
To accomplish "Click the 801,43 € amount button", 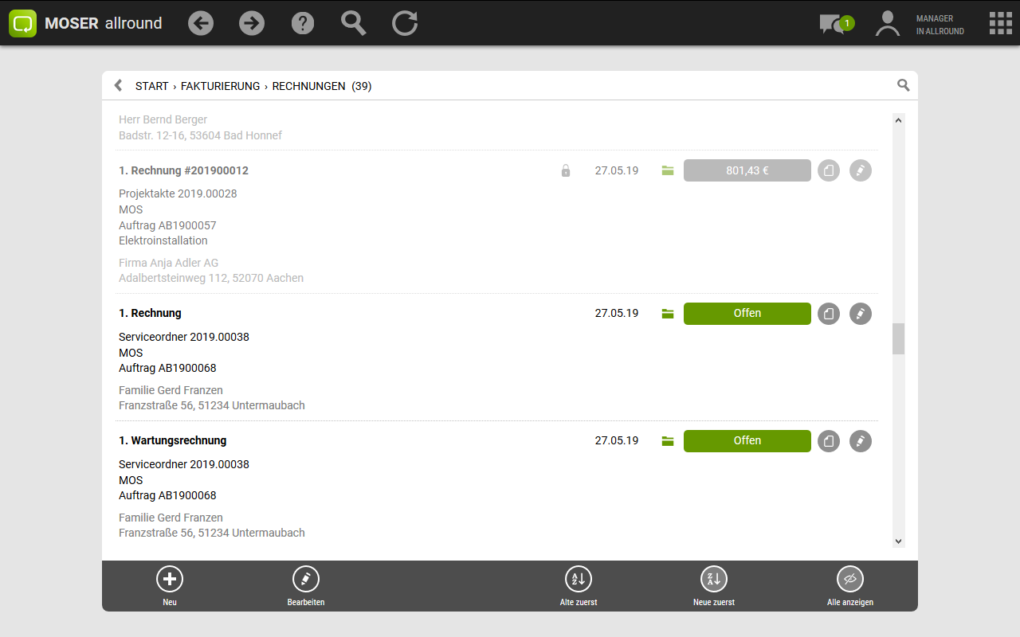I will point(747,170).
